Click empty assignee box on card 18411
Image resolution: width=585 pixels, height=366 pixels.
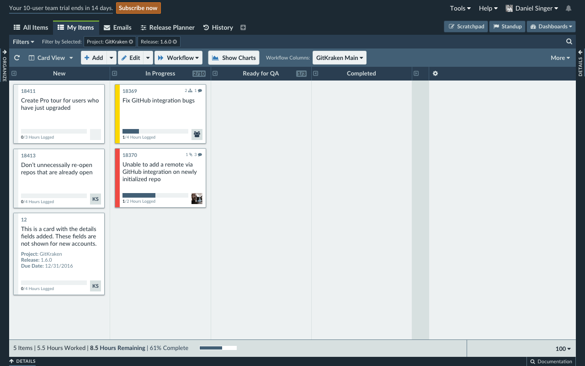[96, 135]
